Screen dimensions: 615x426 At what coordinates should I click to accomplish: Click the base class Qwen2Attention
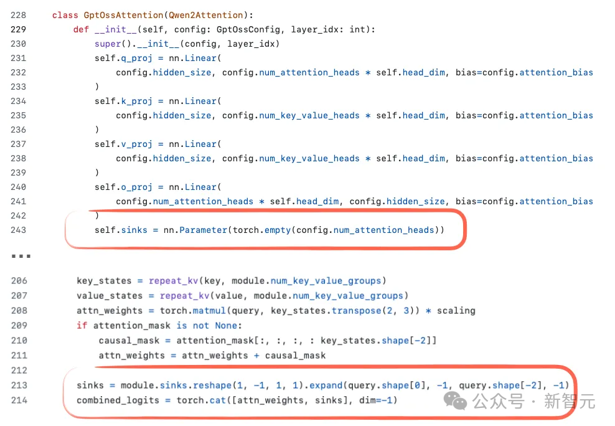tap(206, 15)
